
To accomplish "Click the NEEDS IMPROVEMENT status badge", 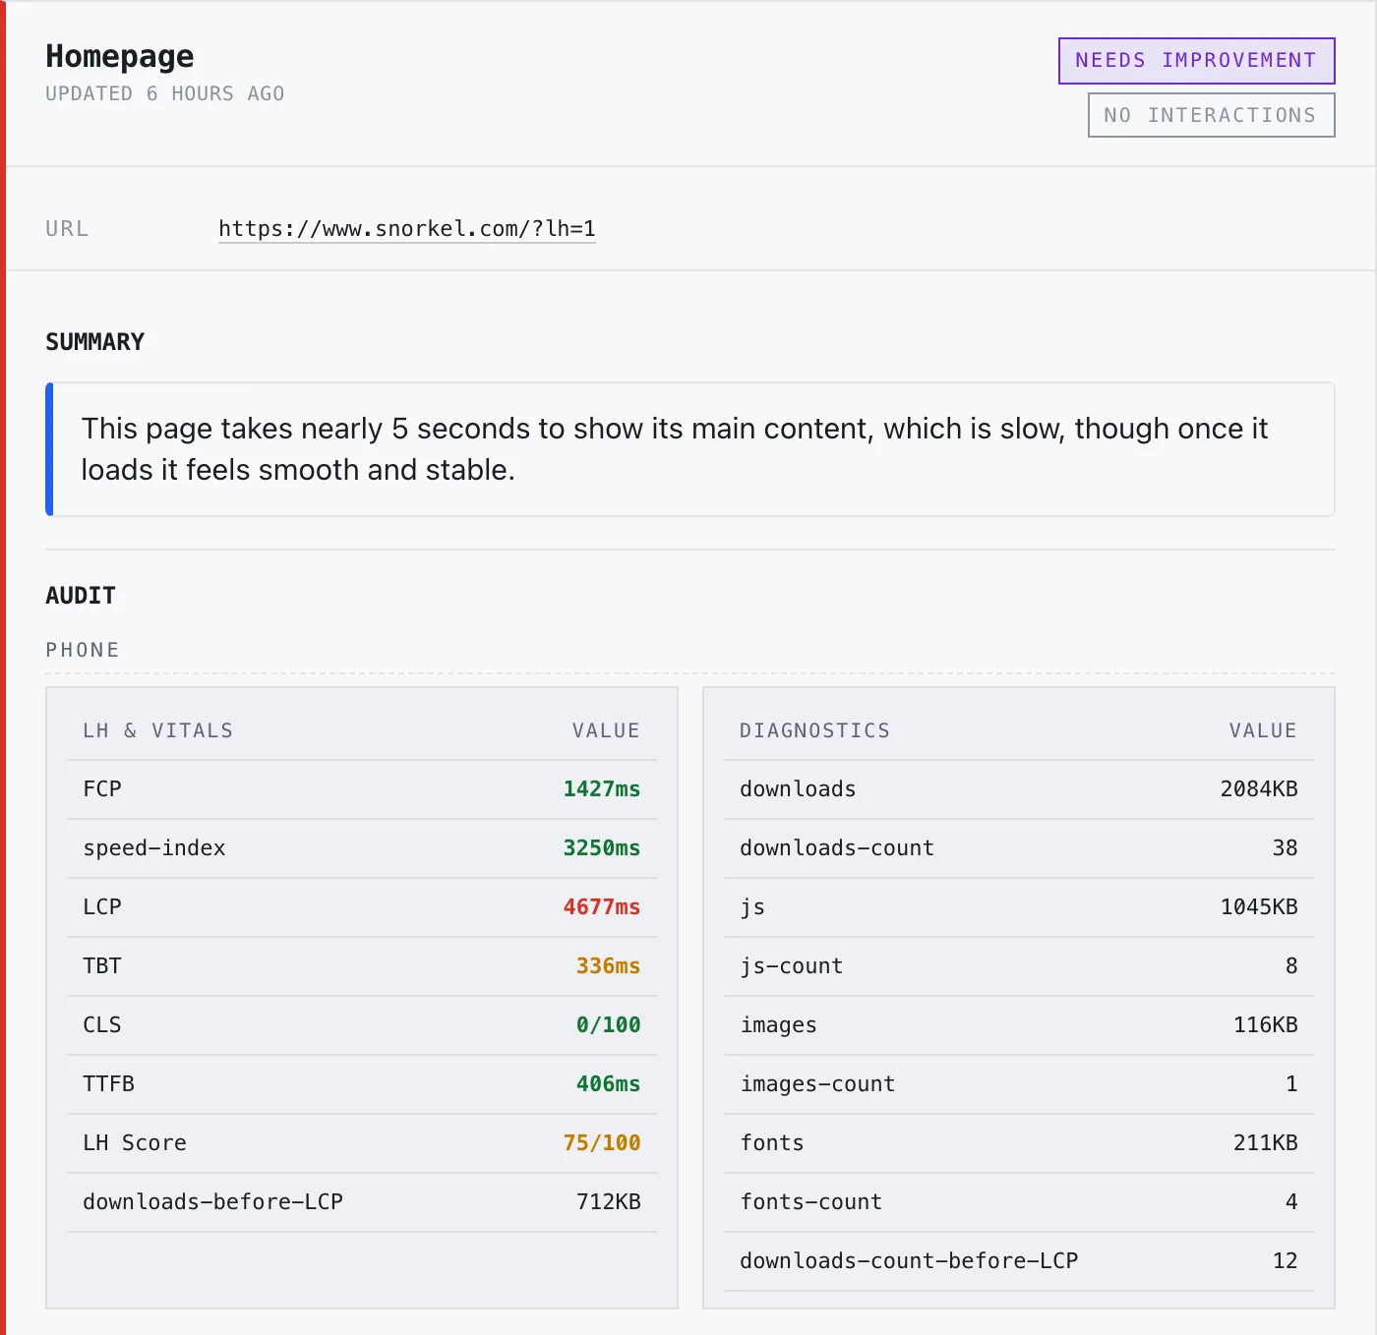I will pos(1196,61).
